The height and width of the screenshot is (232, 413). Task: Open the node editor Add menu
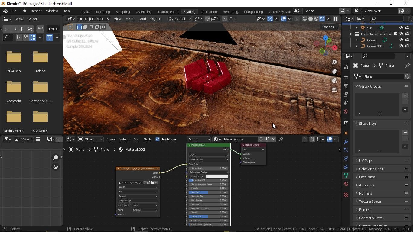point(136,139)
